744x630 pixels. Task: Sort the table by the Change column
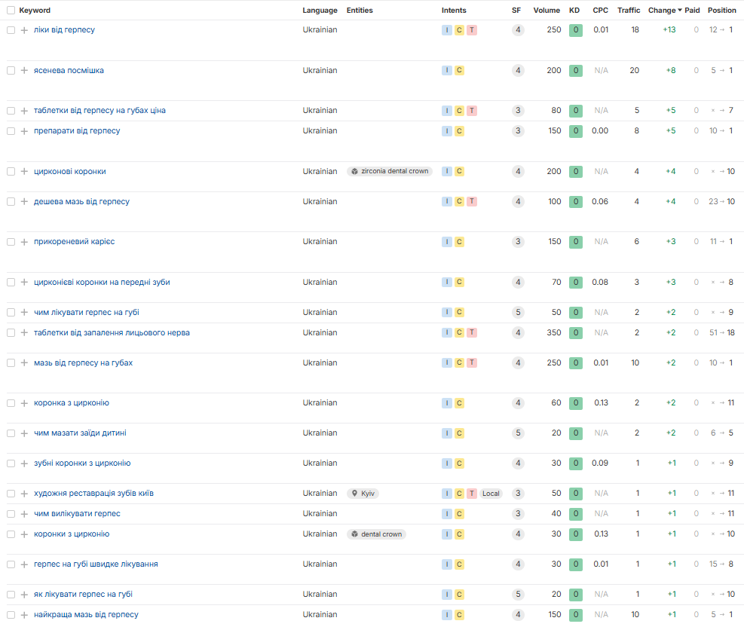tap(665, 11)
